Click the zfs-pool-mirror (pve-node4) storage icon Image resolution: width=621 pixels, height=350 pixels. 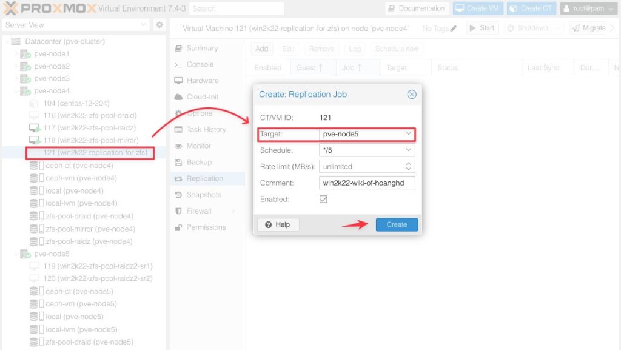click(x=36, y=229)
